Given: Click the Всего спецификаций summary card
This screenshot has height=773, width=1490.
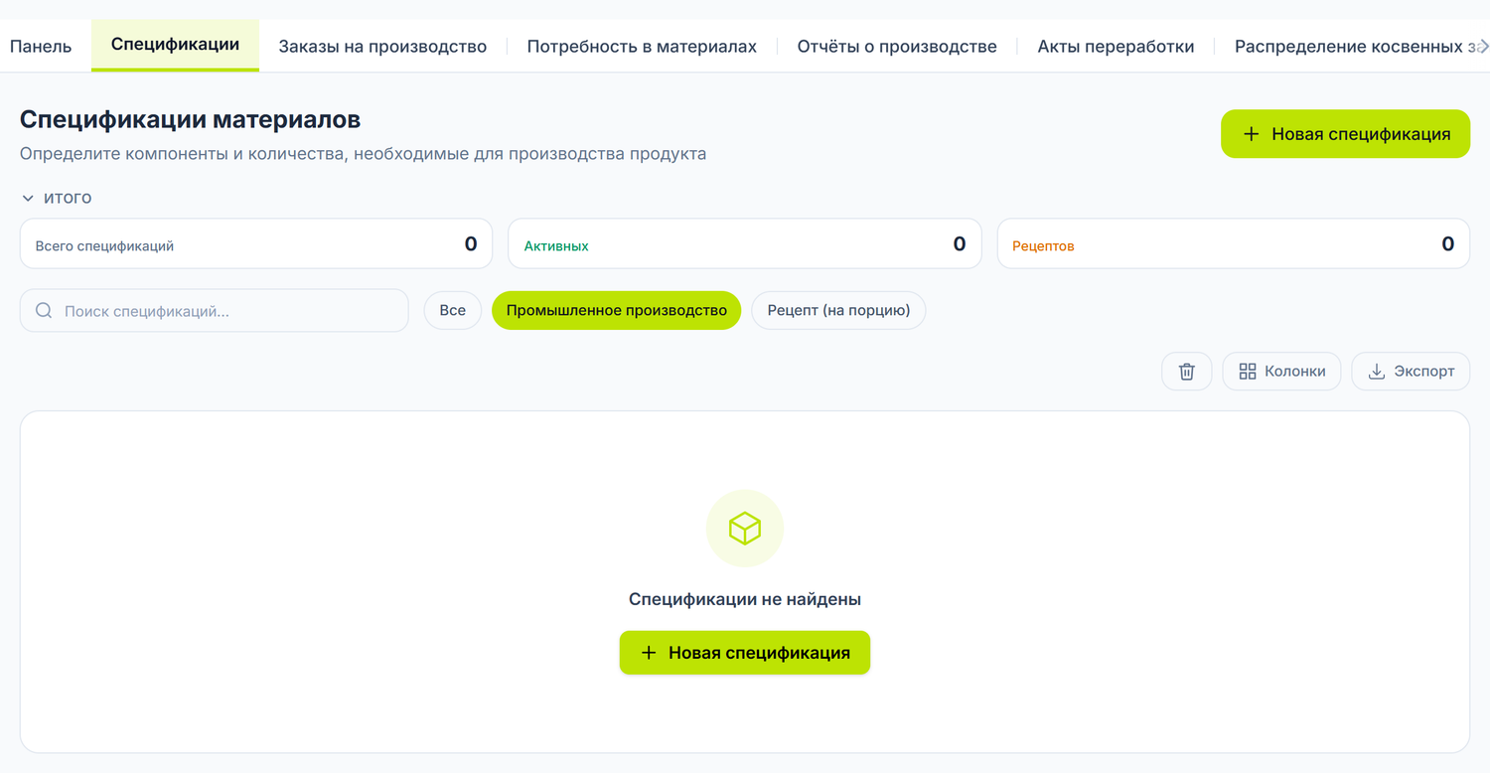Looking at the screenshot, I should 256,243.
